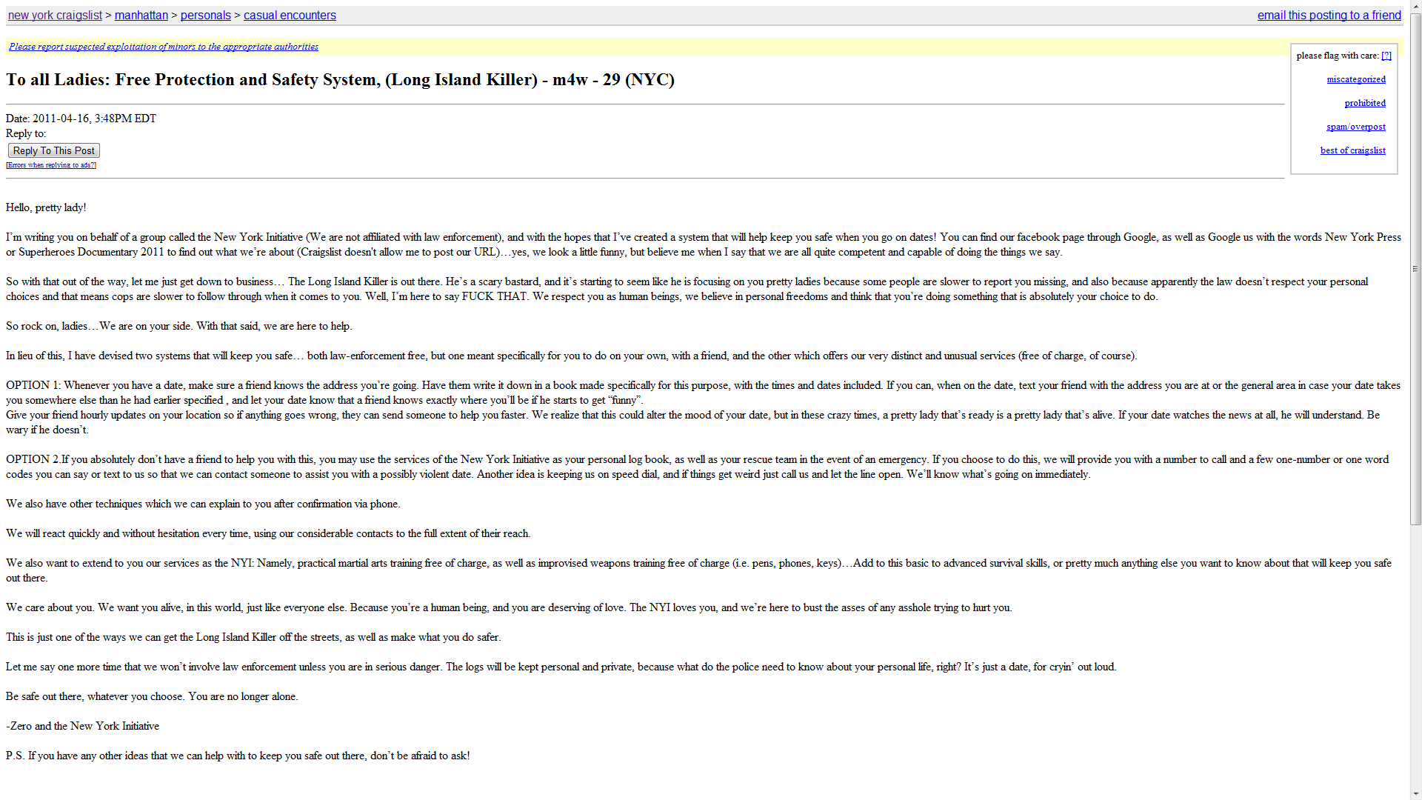Click the paragraph starting 'OPTION 2.If you absolutely'
1422x800 pixels.
tap(697, 467)
